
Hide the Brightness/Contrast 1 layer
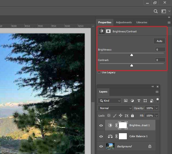(x=101, y=125)
